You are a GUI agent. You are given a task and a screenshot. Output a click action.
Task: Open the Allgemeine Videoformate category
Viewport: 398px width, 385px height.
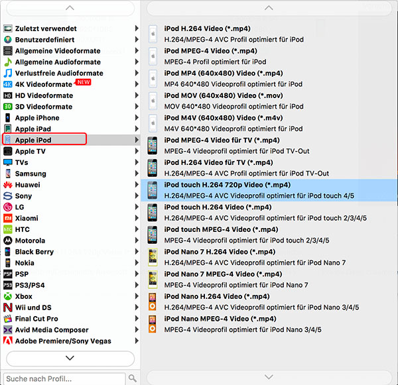(x=70, y=51)
